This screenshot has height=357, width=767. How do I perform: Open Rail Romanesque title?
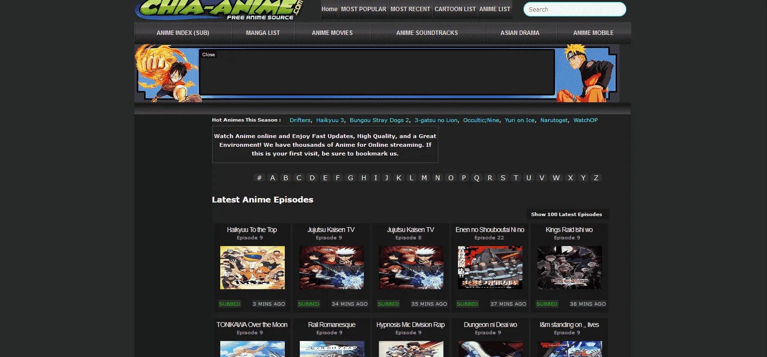332,325
